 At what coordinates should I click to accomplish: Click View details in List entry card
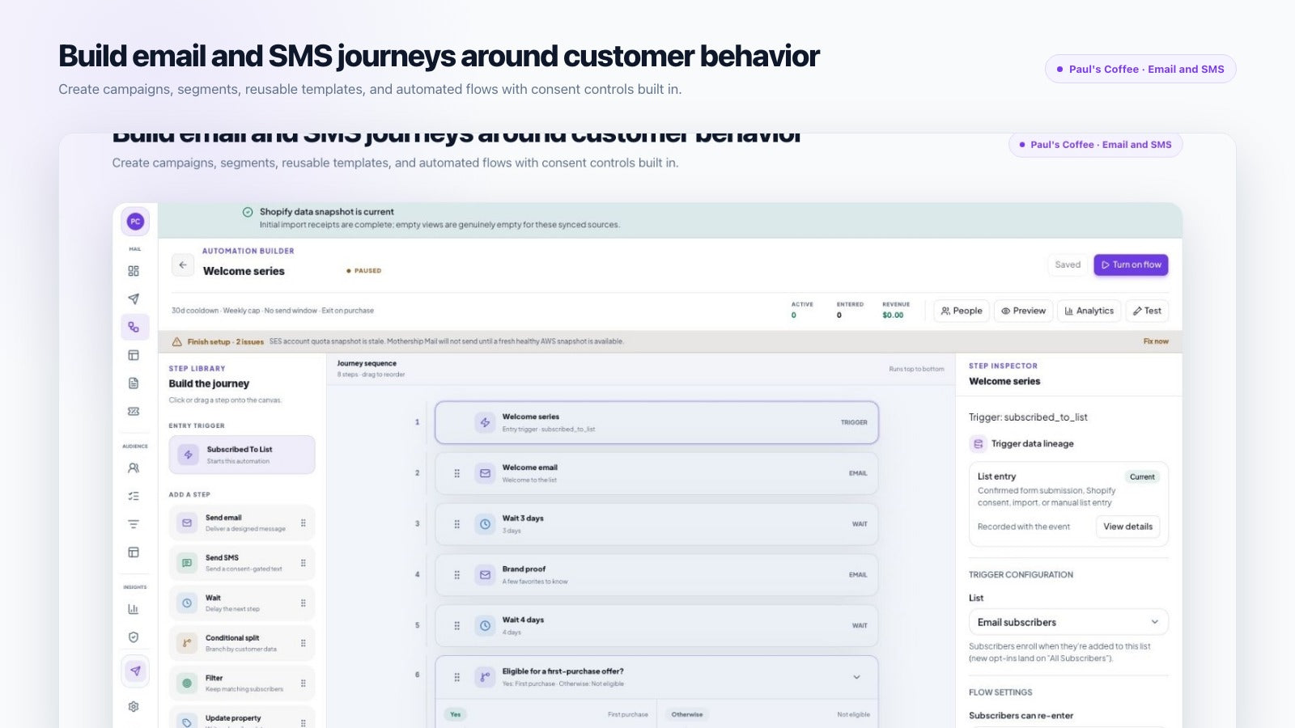pyautogui.click(x=1127, y=527)
